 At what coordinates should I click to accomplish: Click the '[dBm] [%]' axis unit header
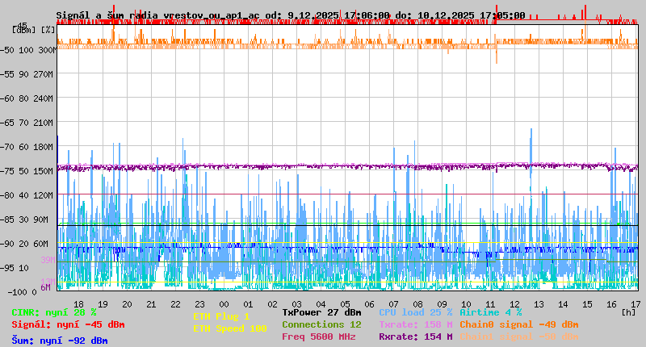pos(33,30)
